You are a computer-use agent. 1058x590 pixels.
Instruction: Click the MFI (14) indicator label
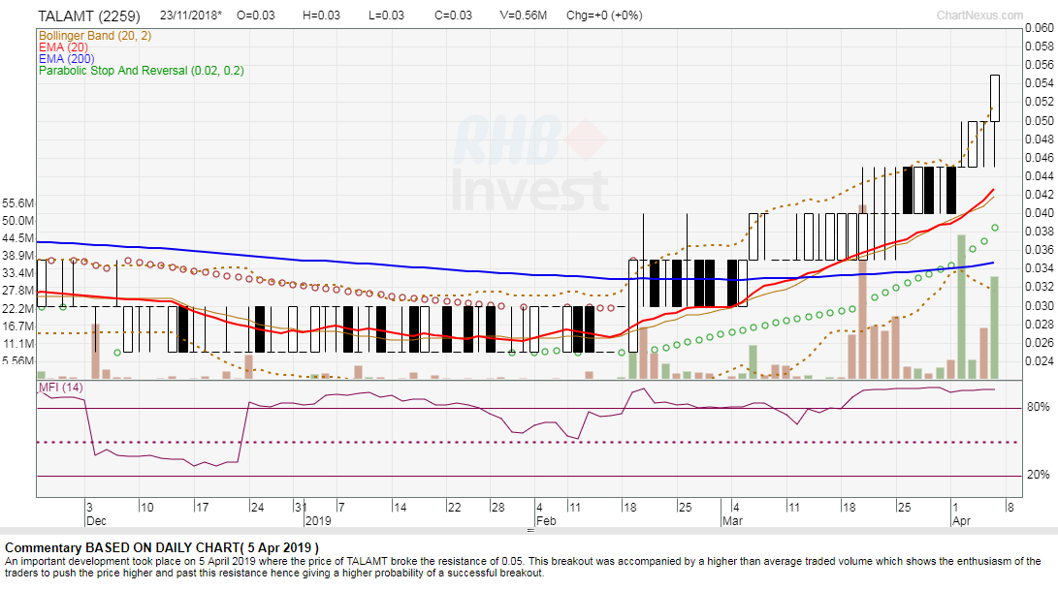pos(61,388)
